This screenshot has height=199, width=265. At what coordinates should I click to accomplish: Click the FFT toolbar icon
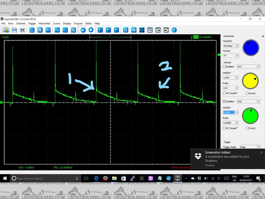[48, 30]
